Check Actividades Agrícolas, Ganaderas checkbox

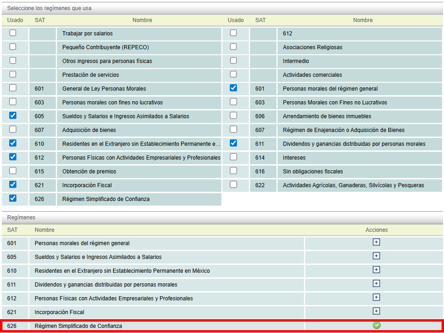(x=233, y=184)
